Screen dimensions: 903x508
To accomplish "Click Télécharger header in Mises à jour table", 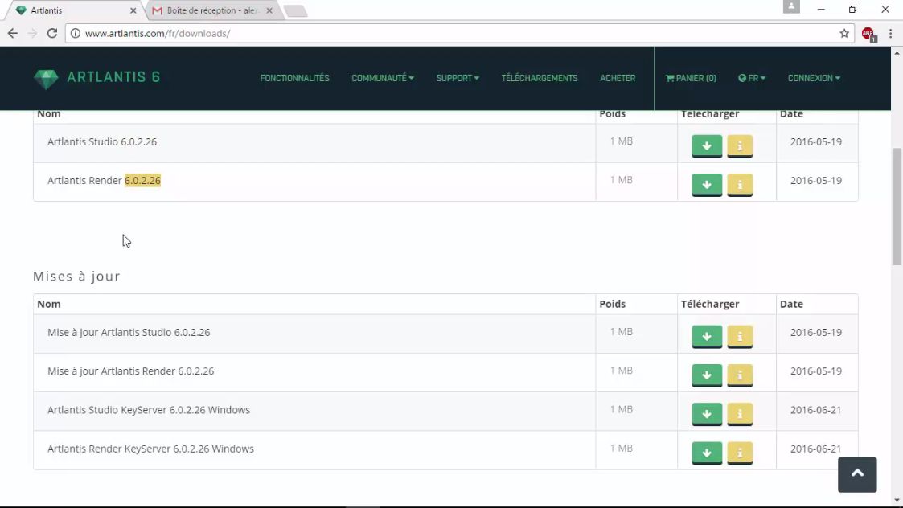I will (x=709, y=304).
